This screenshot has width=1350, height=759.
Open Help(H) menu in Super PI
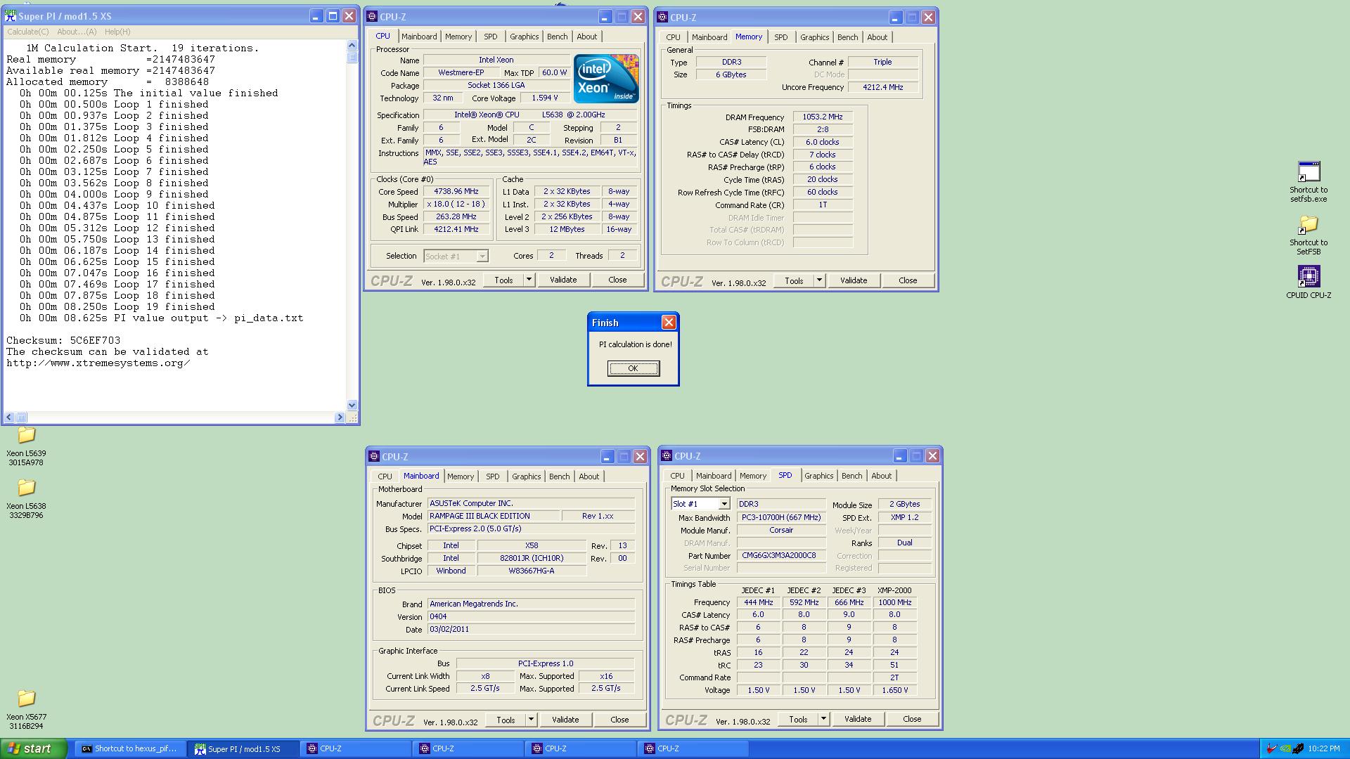pyautogui.click(x=117, y=32)
